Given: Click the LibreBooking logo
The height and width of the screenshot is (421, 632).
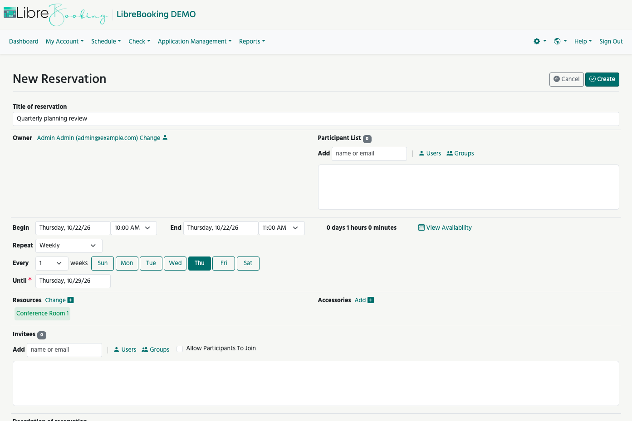Looking at the screenshot, I should pos(56,15).
